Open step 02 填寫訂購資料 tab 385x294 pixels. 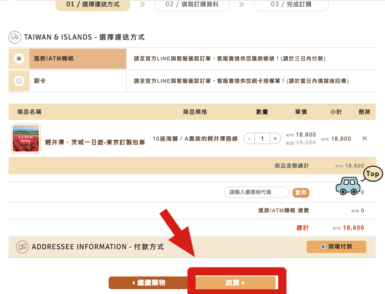(192, 4)
